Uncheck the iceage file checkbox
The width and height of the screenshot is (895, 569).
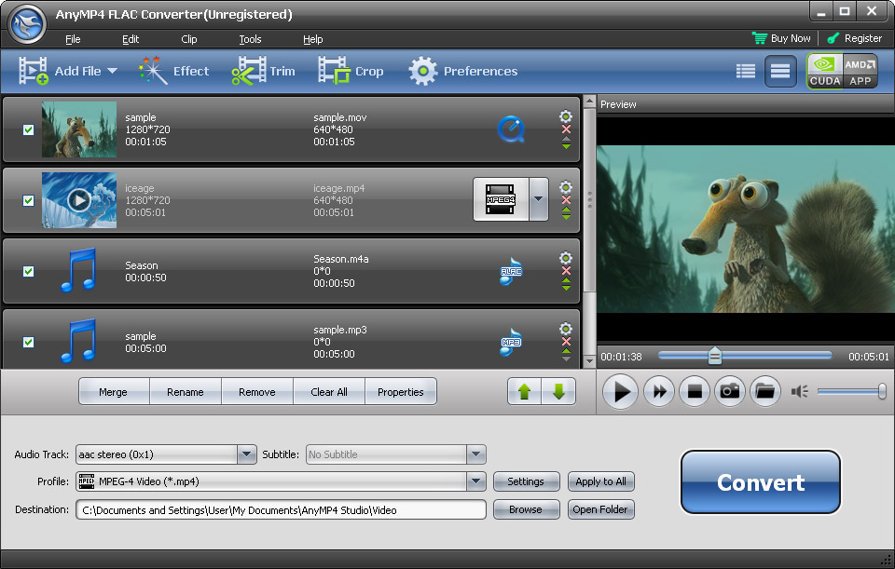tap(29, 201)
